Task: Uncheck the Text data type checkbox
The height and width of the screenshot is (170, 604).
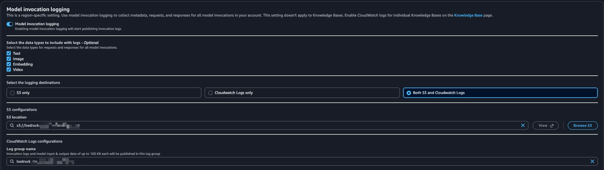Action: (9, 53)
